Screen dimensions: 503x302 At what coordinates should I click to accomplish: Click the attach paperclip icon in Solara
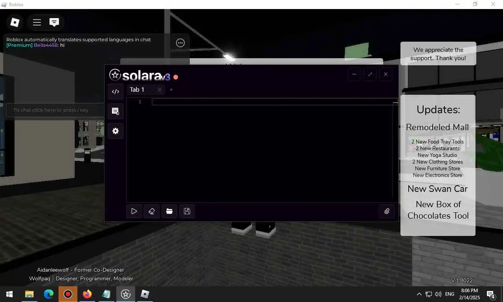387,211
